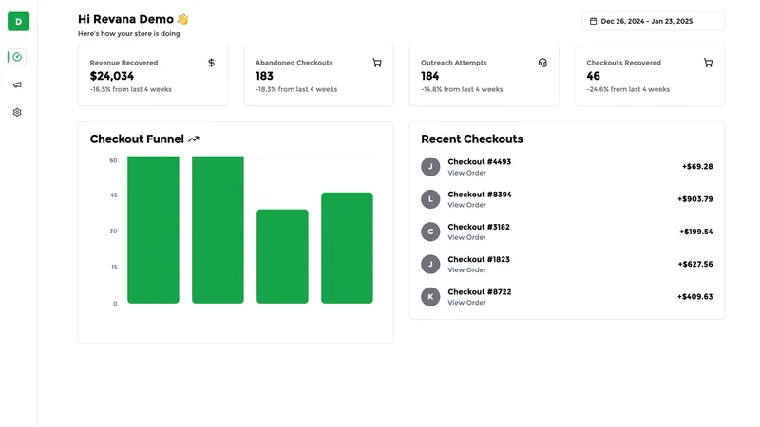Click the Revenue Recovered label

click(123, 63)
